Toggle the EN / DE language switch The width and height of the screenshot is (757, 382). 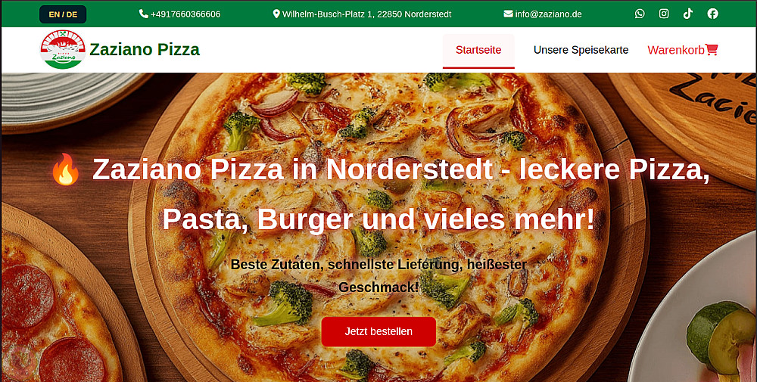tap(63, 14)
